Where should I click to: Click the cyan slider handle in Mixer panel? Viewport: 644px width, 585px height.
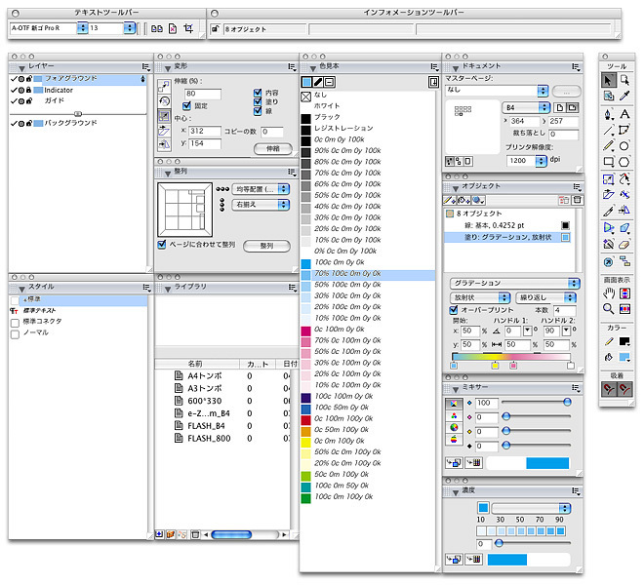[x=567, y=402]
